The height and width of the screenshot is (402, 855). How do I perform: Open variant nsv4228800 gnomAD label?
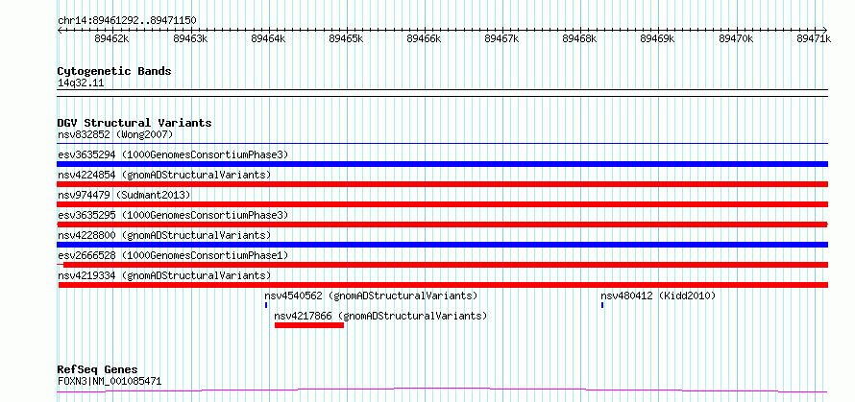pyautogui.click(x=164, y=235)
